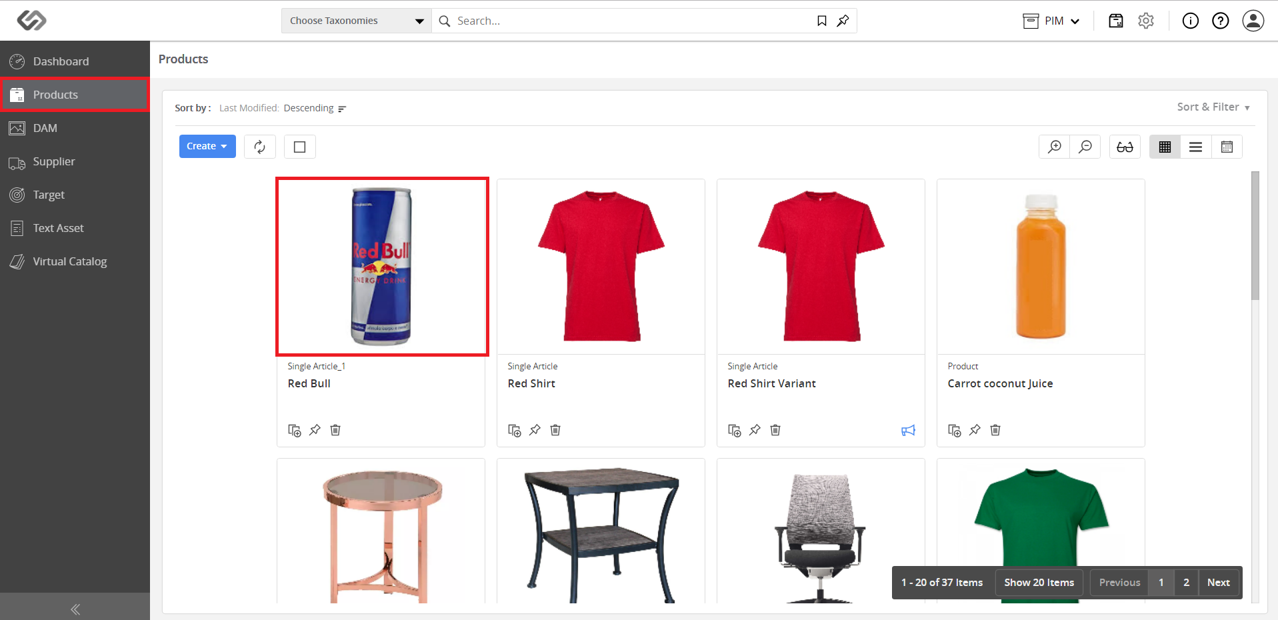This screenshot has height=620, width=1278.
Task: Go to page 1
Action: pos(1161,583)
